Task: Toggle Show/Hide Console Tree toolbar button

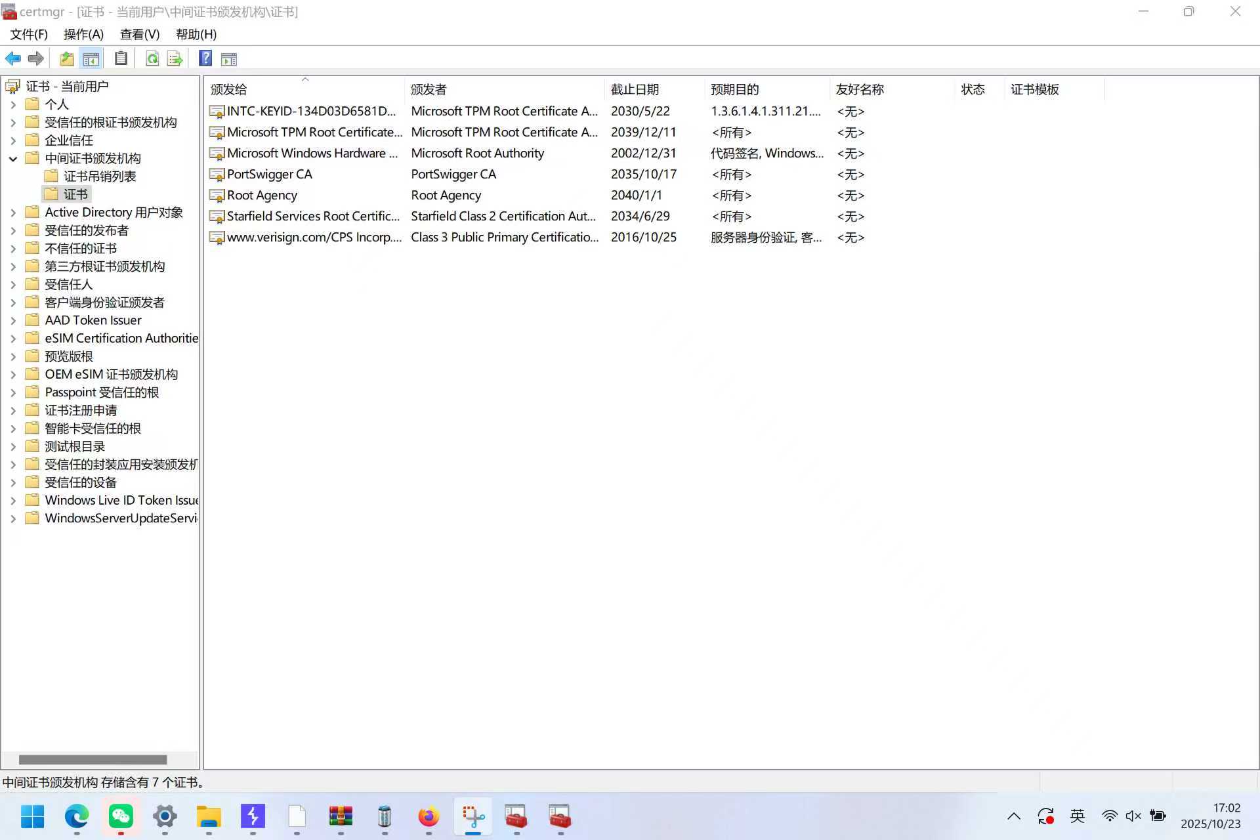Action: 91,59
